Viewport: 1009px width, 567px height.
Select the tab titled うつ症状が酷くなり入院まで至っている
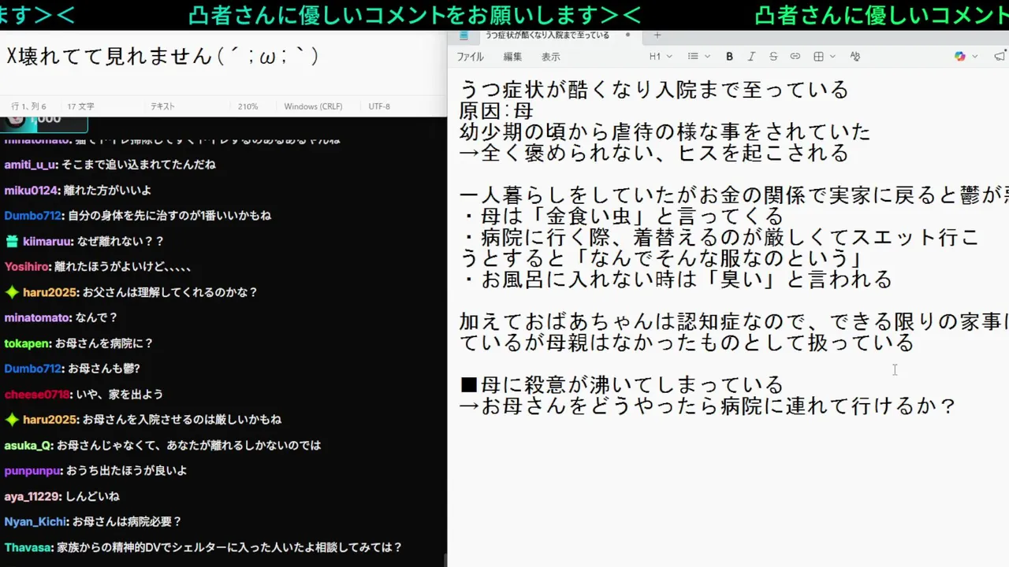click(547, 35)
